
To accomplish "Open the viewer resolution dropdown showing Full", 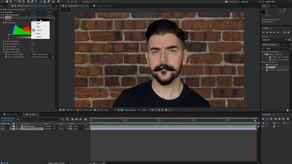I will (x=110, y=110).
